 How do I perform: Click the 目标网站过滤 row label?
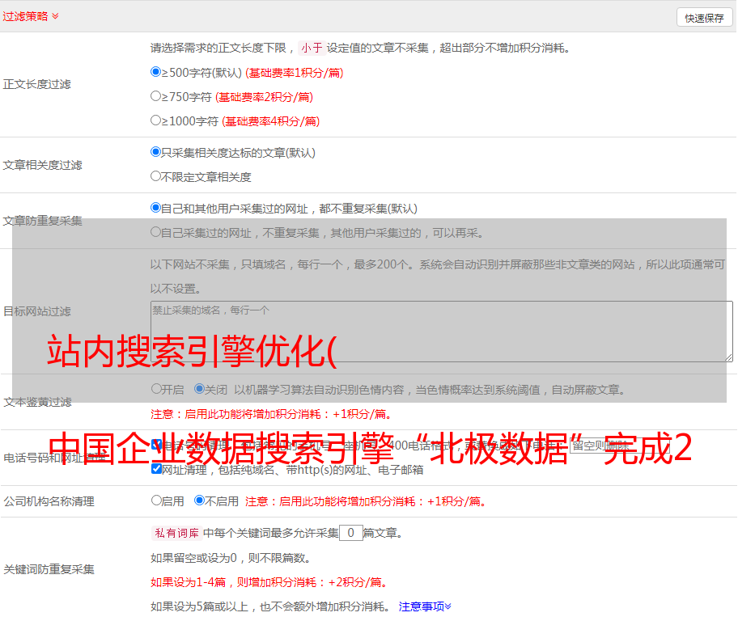(x=36, y=311)
